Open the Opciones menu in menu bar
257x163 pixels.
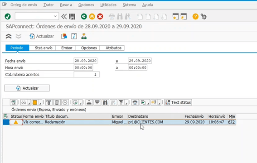coord(86,5)
